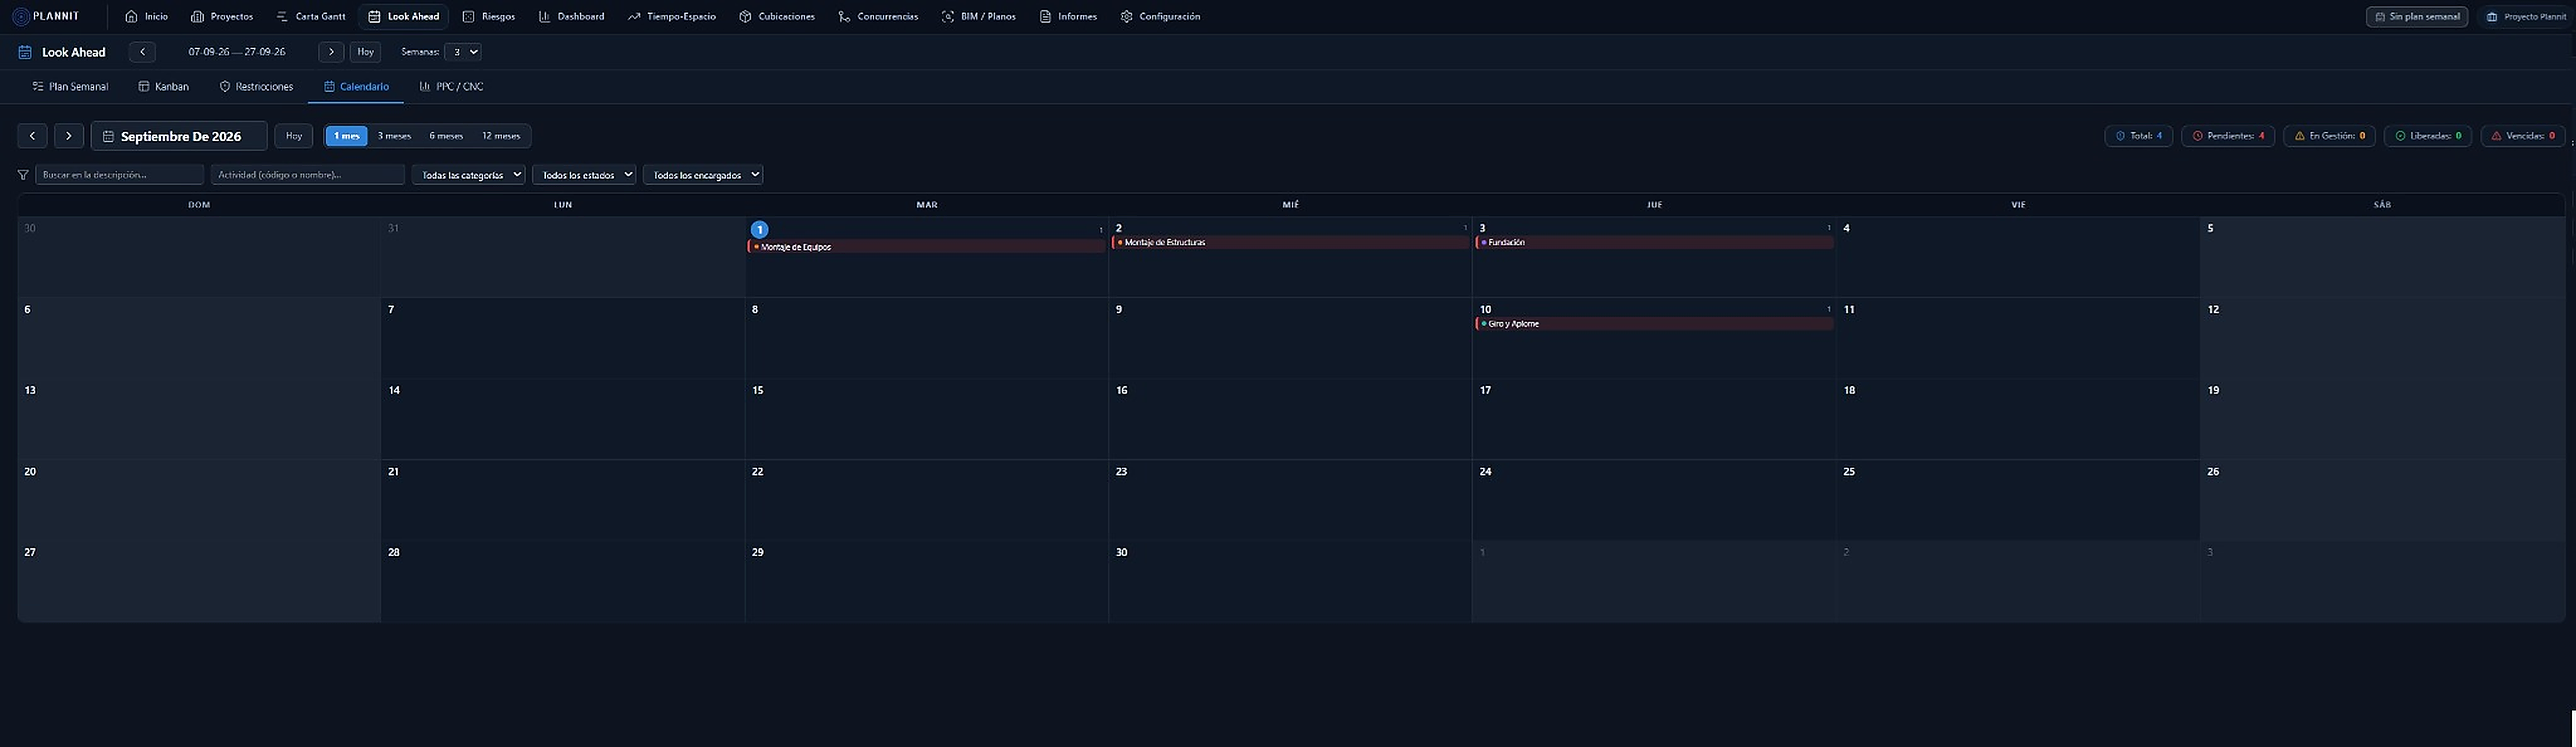Click the Sin plan semanal button
This screenshot has width=2576, height=747.
tap(2416, 17)
